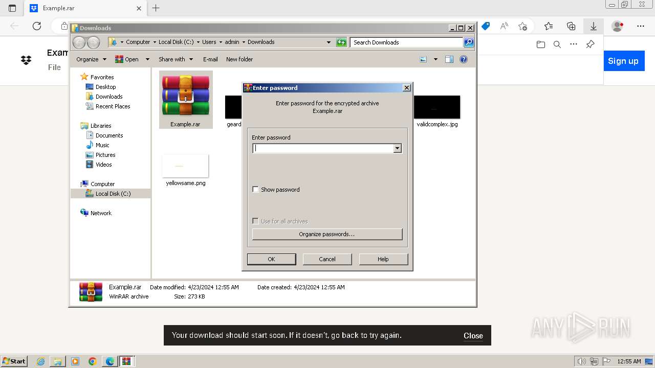
Task: Confirm password with OK button
Action: coord(271,259)
